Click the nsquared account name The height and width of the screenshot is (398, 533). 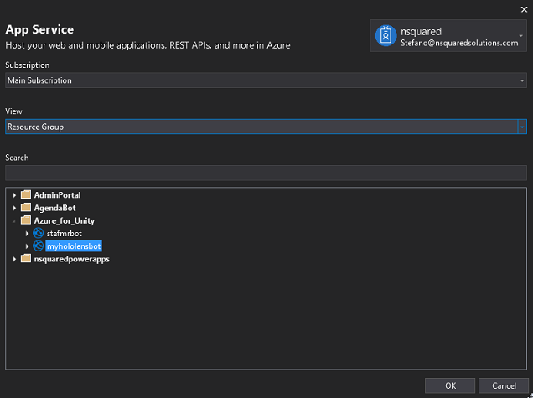(421, 32)
